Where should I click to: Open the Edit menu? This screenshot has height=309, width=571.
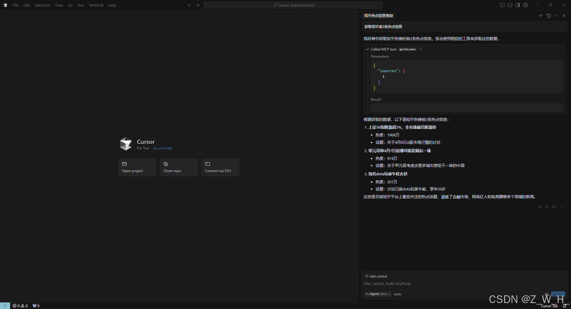(26, 5)
